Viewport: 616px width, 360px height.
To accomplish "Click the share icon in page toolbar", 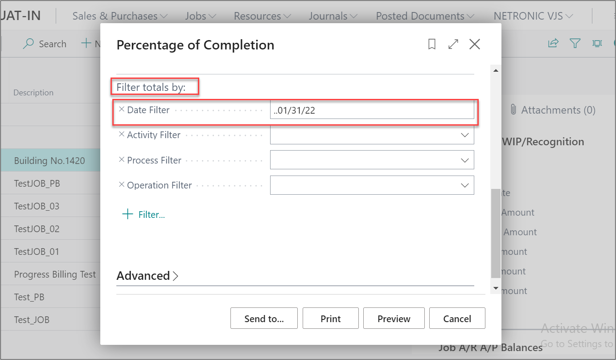I will tap(553, 43).
